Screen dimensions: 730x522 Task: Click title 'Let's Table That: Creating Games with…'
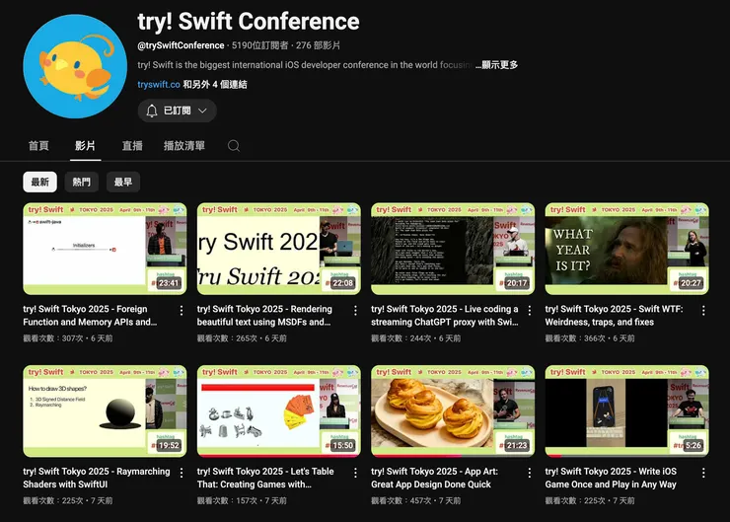point(265,479)
